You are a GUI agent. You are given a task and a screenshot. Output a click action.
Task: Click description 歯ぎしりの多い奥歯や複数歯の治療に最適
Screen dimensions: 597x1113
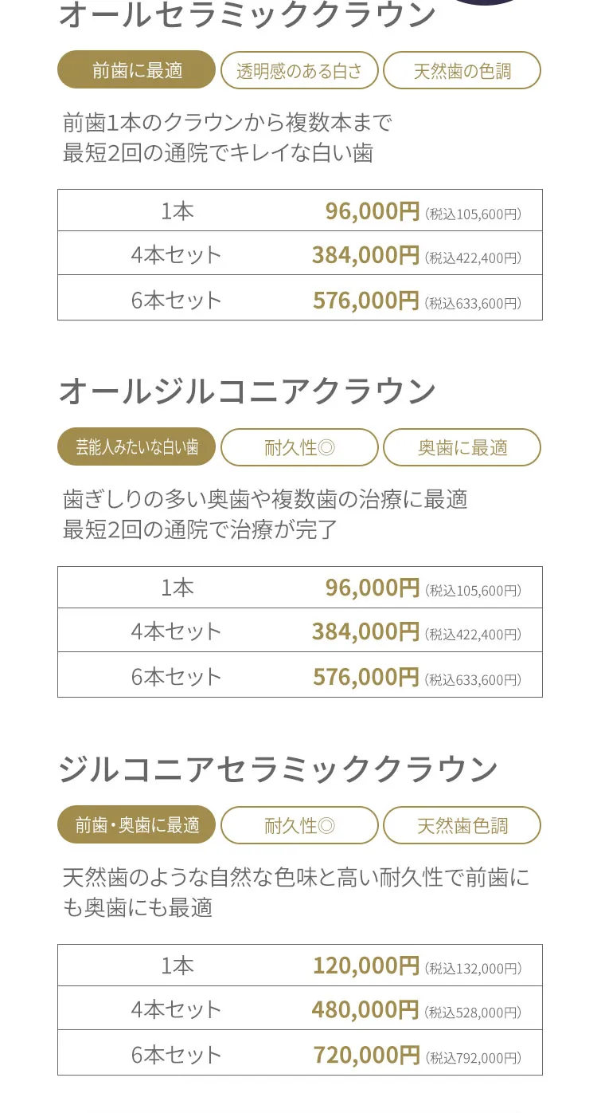[x=265, y=499]
